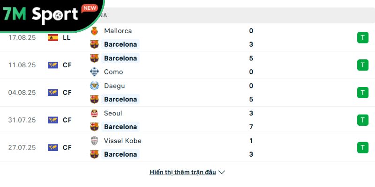Viewport: 375px width, 187px height.
Task: Open the Mallorca team link
Action: pyautogui.click(x=118, y=31)
